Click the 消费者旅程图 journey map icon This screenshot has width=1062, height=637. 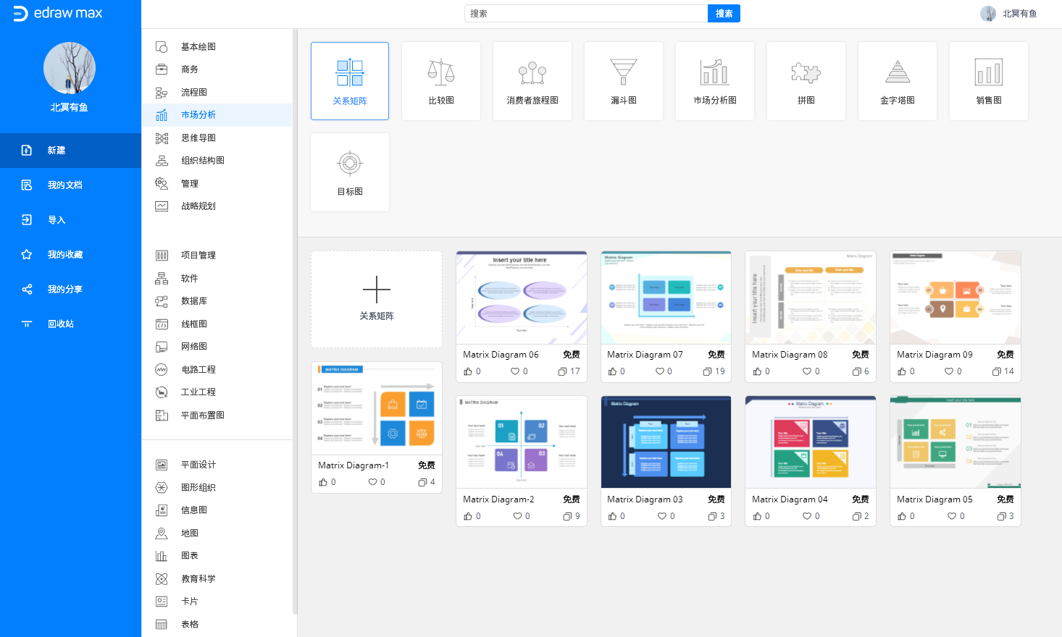pyautogui.click(x=532, y=73)
